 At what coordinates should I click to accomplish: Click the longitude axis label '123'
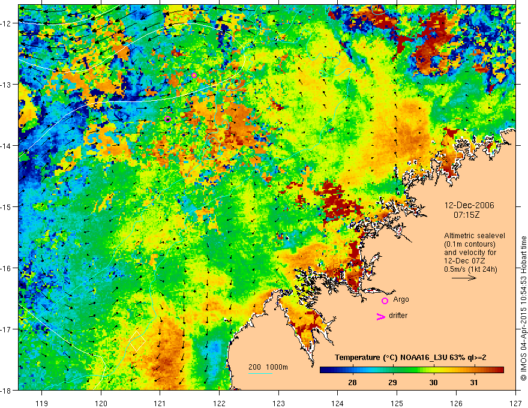coord(278,404)
